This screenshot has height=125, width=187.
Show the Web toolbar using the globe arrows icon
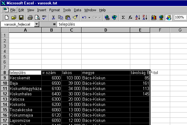tap(114, 17)
